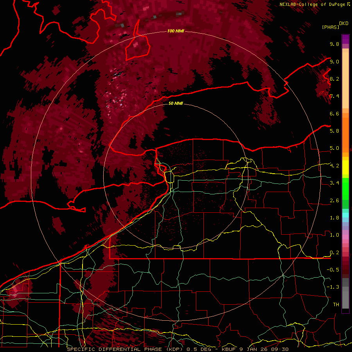The height and width of the screenshot is (352, 352).
Task: Select the -0.5 value on the color scale
Action: pos(333,270)
